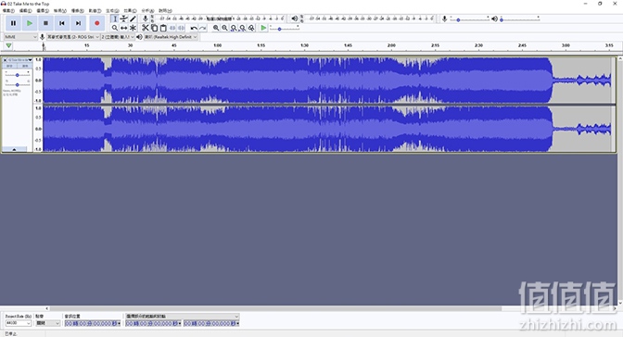Pause playback with the Pause button
Image resolution: width=623 pixels, height=337 pixels.
13,23
